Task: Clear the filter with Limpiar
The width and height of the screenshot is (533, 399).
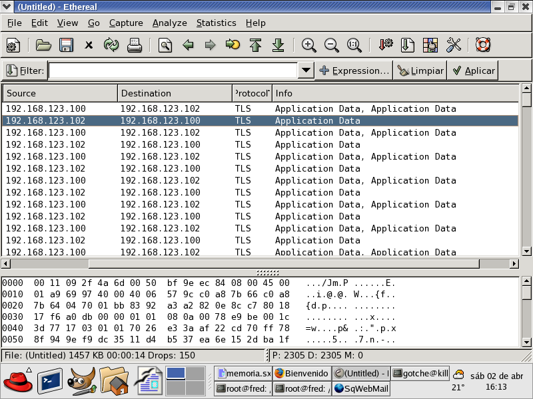Action: coord(420,70)
